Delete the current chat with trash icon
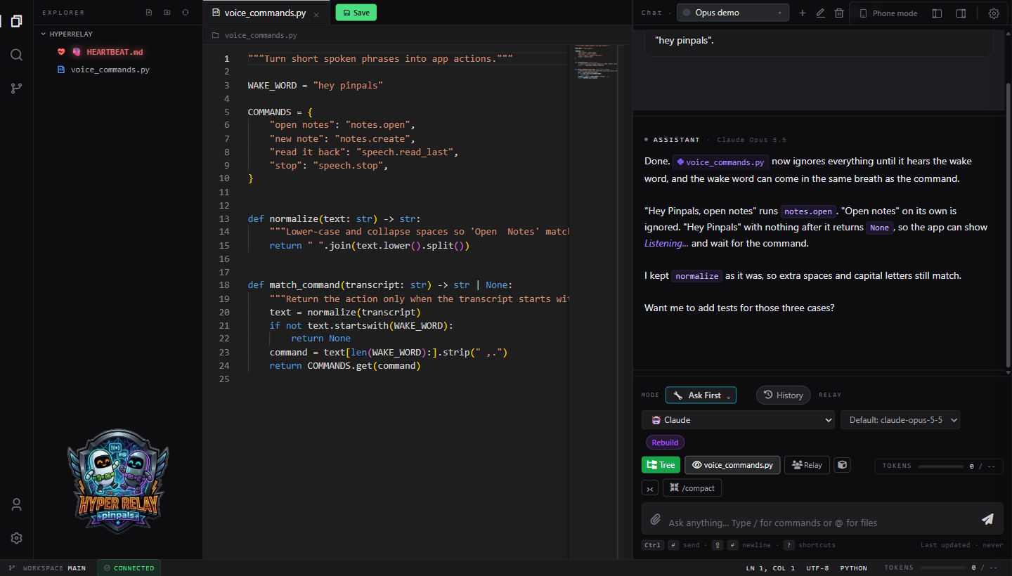 839,13
